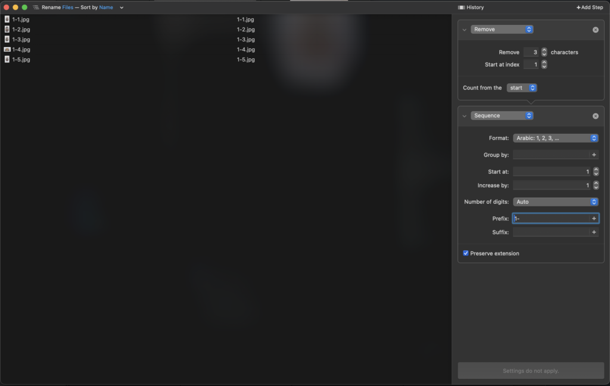Open the Number of digits Auto dropdown
The height and width of the screenshot is (386, 610).
(555, 202)
